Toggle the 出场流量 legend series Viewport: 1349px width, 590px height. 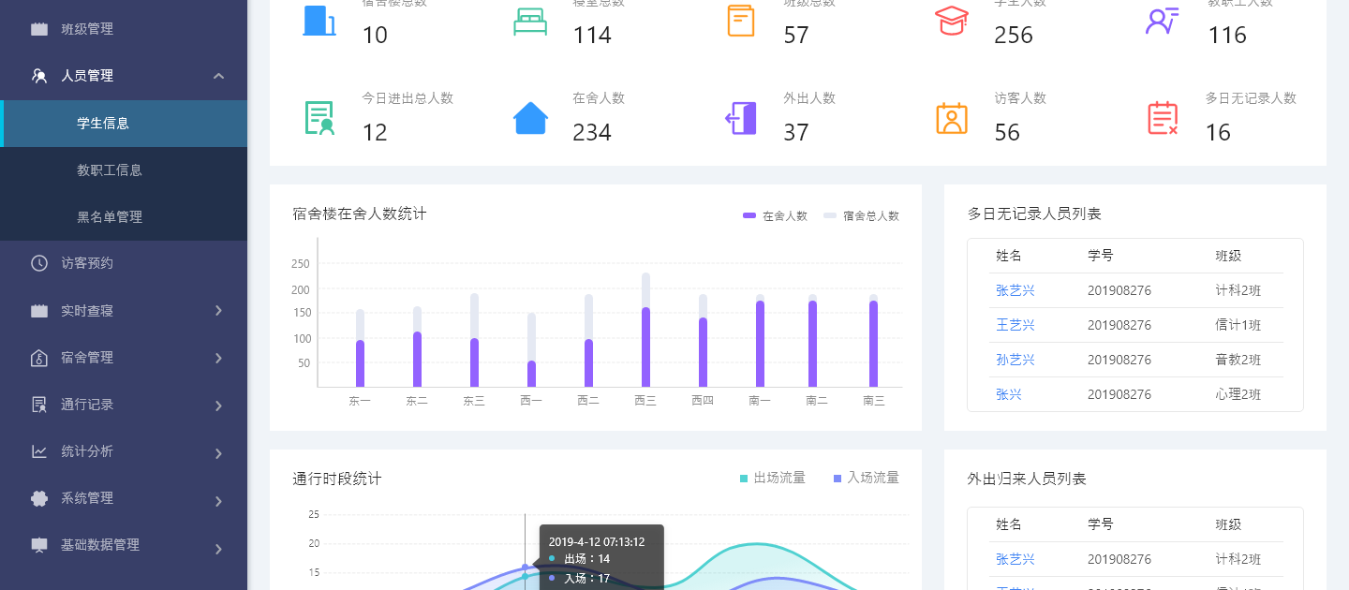[772, 478]
